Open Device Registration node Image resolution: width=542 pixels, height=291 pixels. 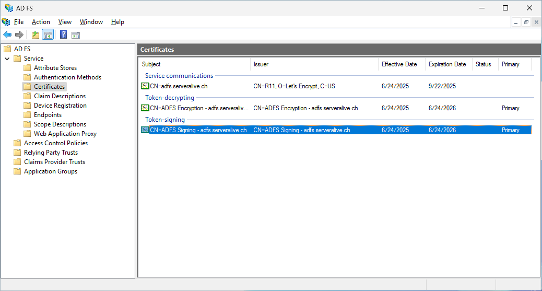coord(60,105)
